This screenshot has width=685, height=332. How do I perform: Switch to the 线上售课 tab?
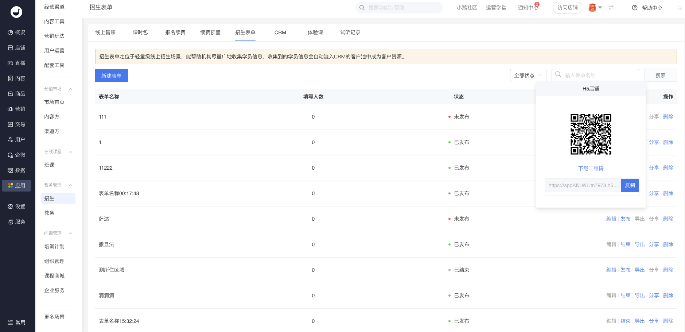point(105,32)
